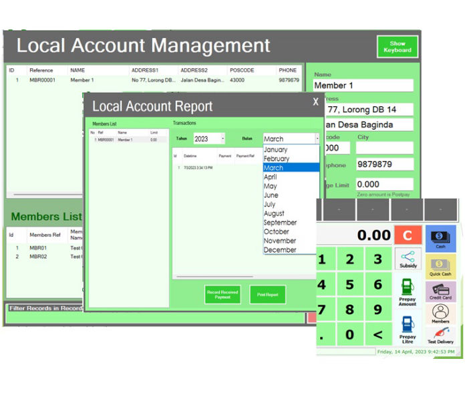Click the Show Keyboard button
Viewport: 465px width, 397px height.
397,47
